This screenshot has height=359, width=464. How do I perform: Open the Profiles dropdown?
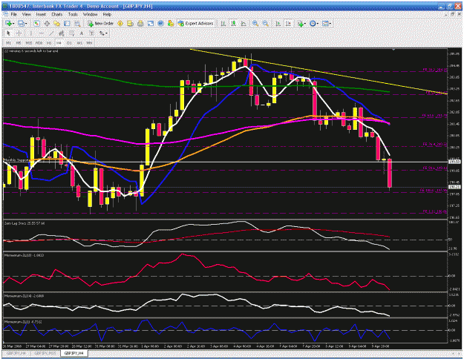click(22, 23)
